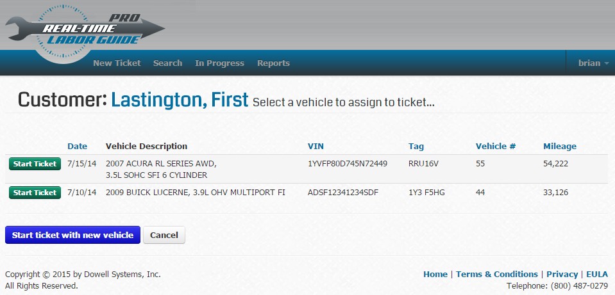
Task: Click customer name Lastington, First
Action: click(180, 100)
